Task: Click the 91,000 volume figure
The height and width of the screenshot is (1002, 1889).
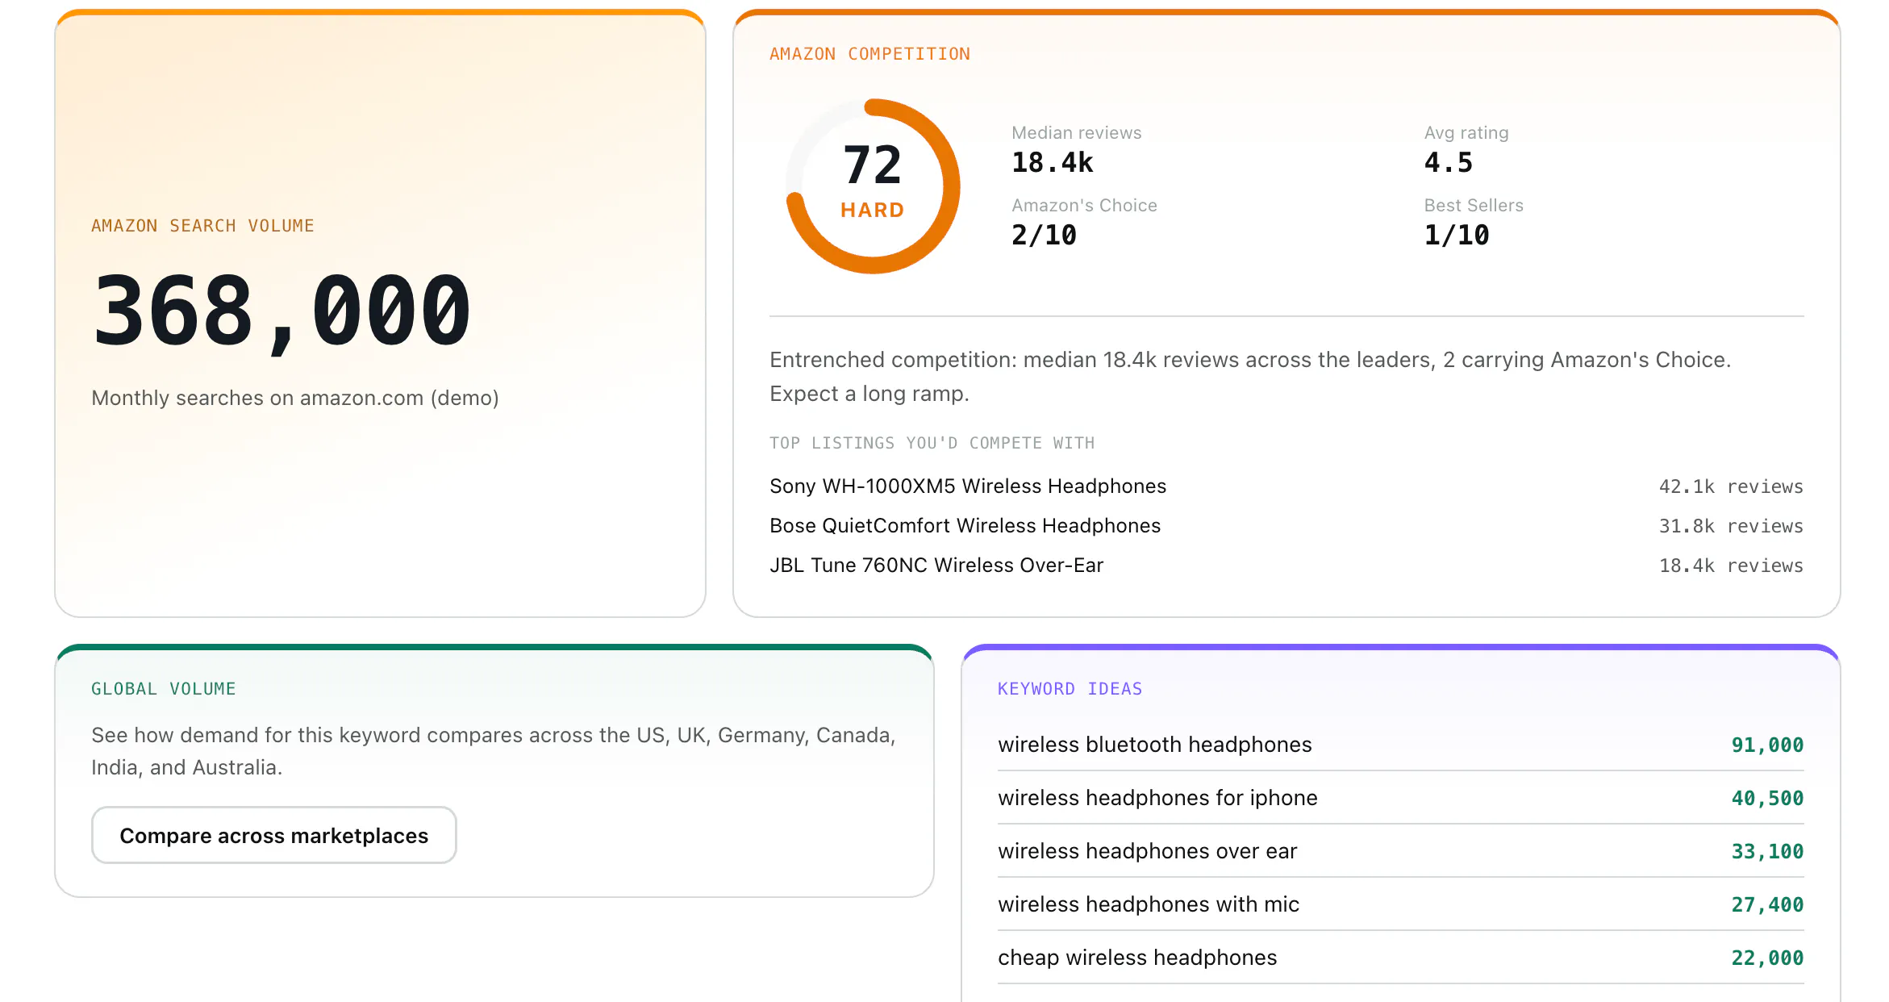Action: click(1767, 745)
